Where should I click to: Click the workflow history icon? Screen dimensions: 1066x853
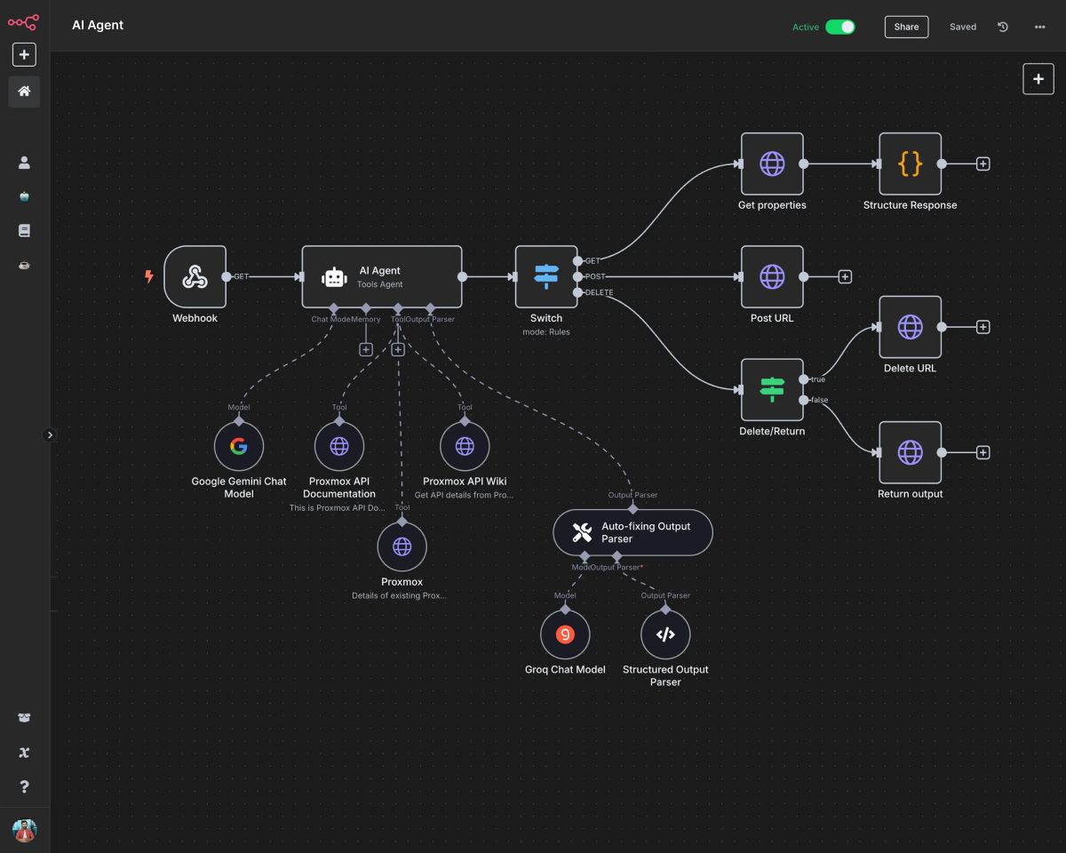(x=1003, y=27)
